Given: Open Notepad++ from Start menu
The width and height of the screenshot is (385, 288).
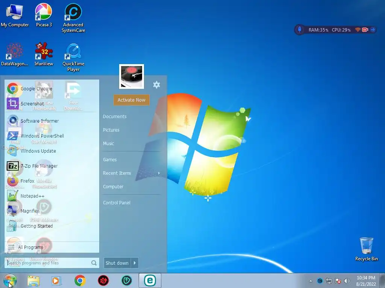Looking at the screenshot, I should 52,196.
